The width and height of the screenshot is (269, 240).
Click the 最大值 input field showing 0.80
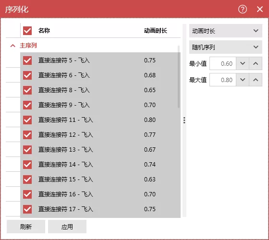click(x=223, y=80)
